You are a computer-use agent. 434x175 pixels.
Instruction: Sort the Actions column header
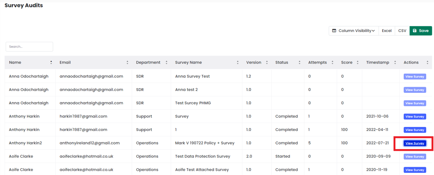click(416, 63)
